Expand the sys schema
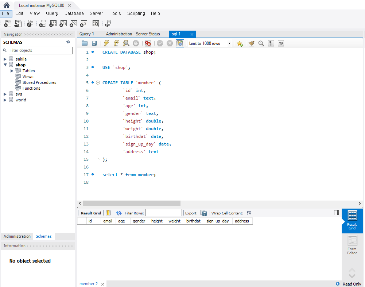Viewport: 365px width, 287px height. click(5, 94)
